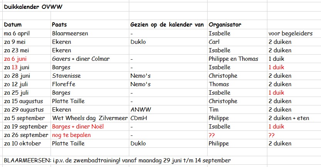This screenshot has height=167, width=321.
Task: Select the cell 'ma 6 april'
Action: pyautogui.click(x=27, y=33)
